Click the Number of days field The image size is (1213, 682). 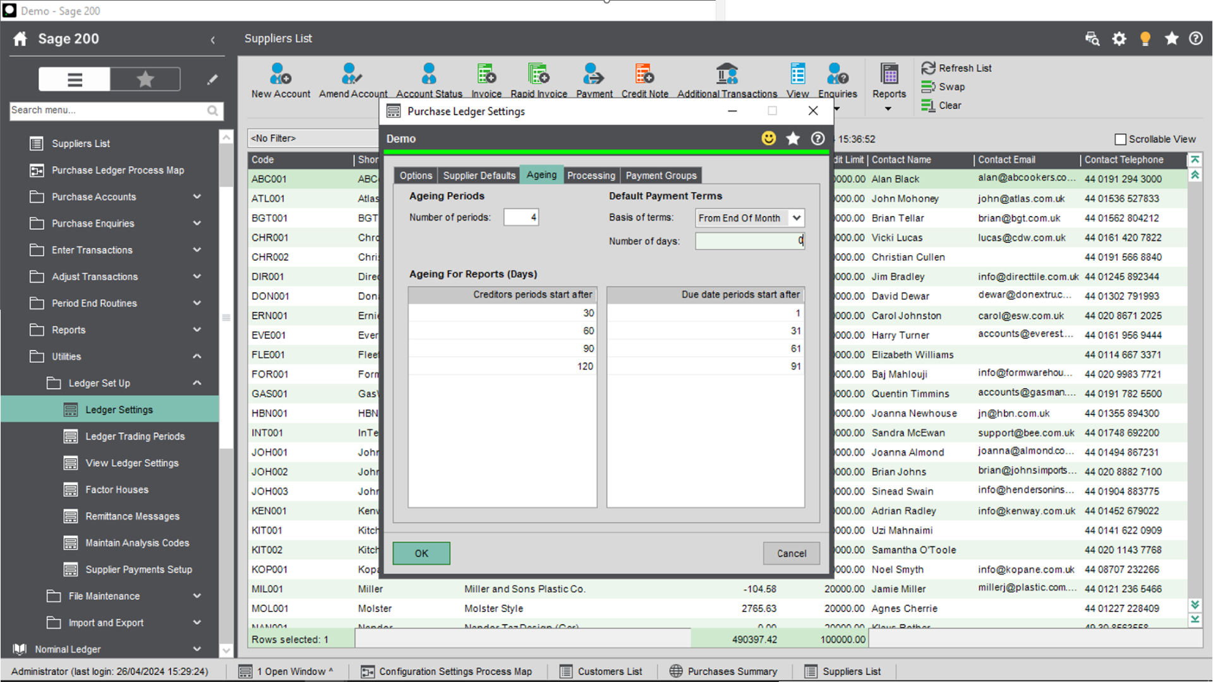(749, 241)
